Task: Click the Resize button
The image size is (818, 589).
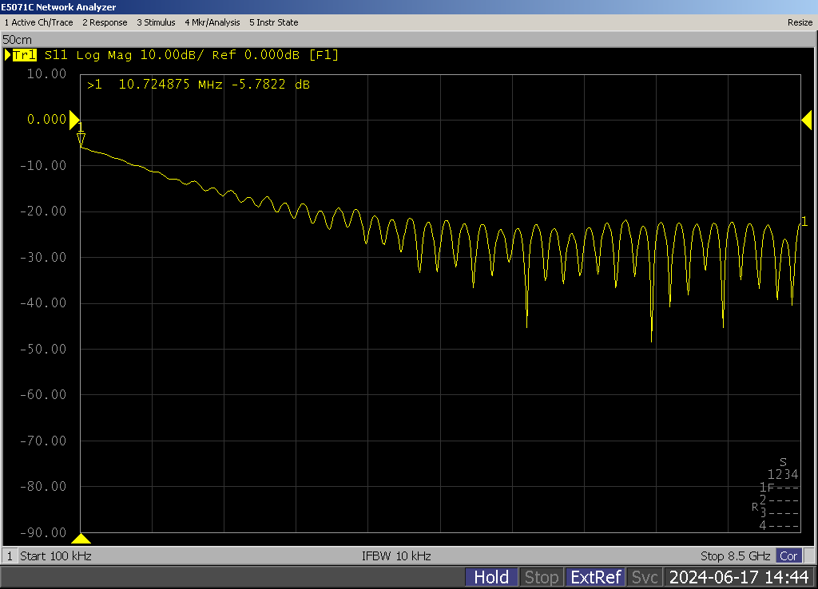Action: tap(800, 22)
